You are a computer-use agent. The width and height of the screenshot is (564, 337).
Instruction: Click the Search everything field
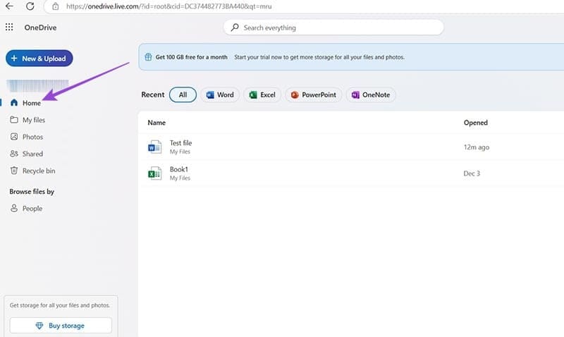[333, 27]
